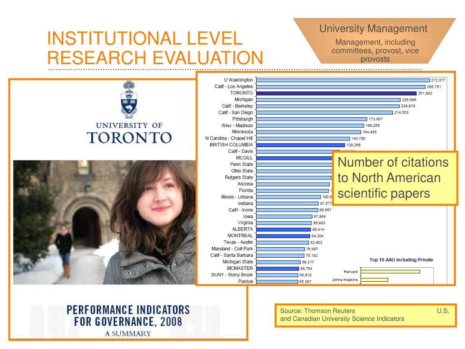The image size is (465, 349).
Task: Click 'PERFORMANCE INDICATORS FOR GOVERNANCE, 2008' text
Action: (128, 315)
